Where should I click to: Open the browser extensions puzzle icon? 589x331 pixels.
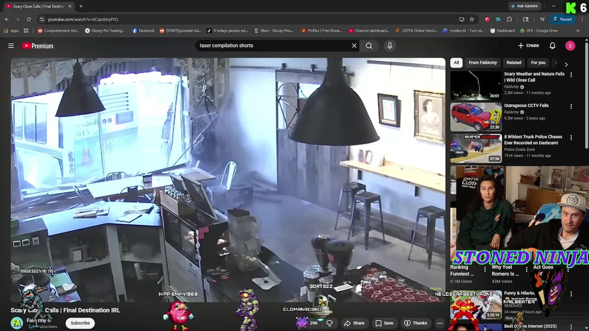pyautogui.click(x=509, y=19)
